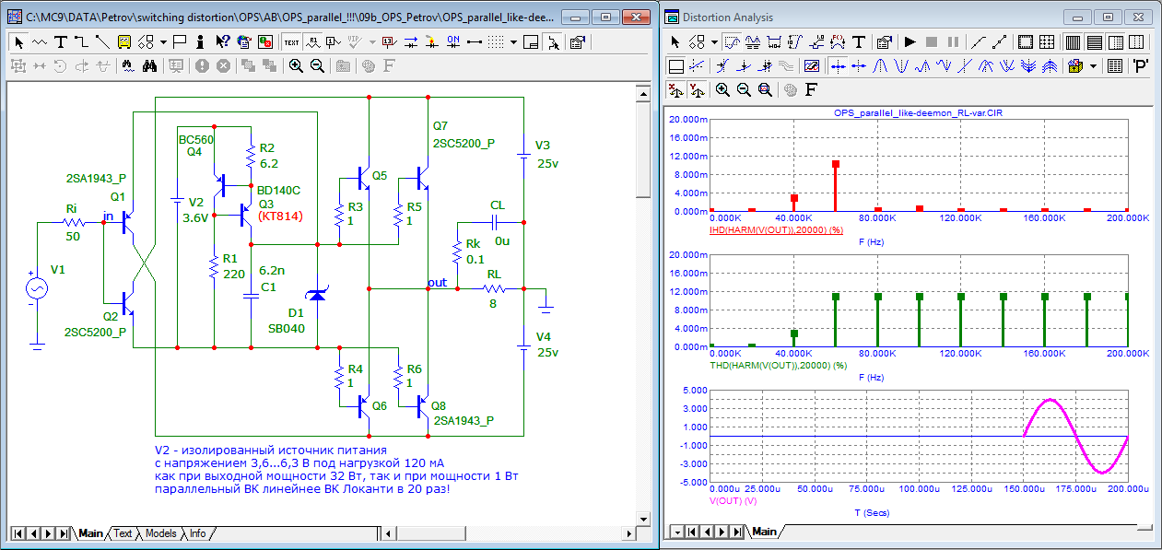Switch to the Models tab
The height and width of the screenshot is (550, 1162).
pos(160,533)
